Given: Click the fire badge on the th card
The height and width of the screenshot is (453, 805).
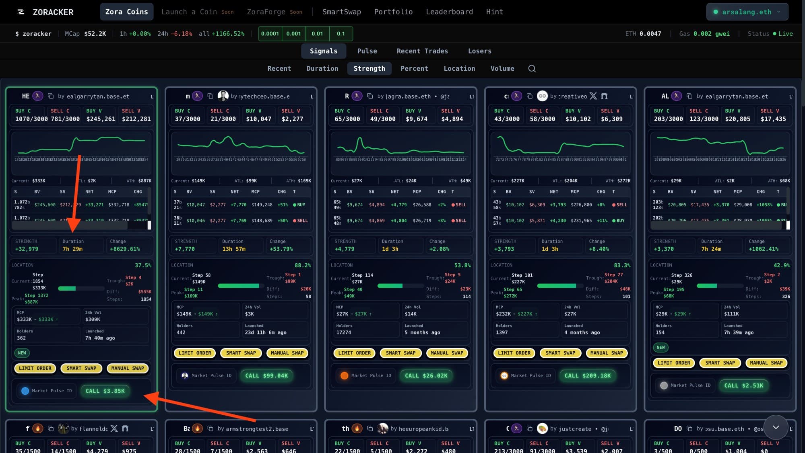Looking at the screenshot, I should click(x=357, y=428).
